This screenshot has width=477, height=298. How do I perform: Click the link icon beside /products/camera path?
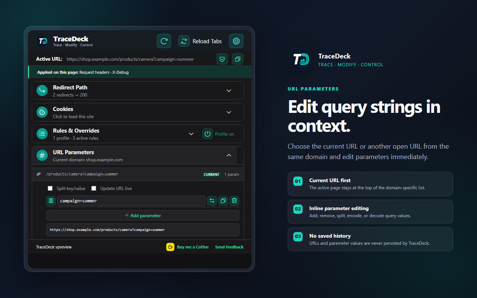click(39, 174)
